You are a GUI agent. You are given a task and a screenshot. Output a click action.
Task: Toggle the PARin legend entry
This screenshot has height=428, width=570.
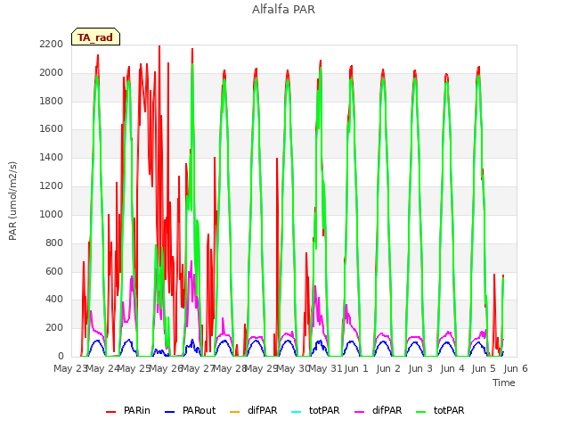(128, 410)
